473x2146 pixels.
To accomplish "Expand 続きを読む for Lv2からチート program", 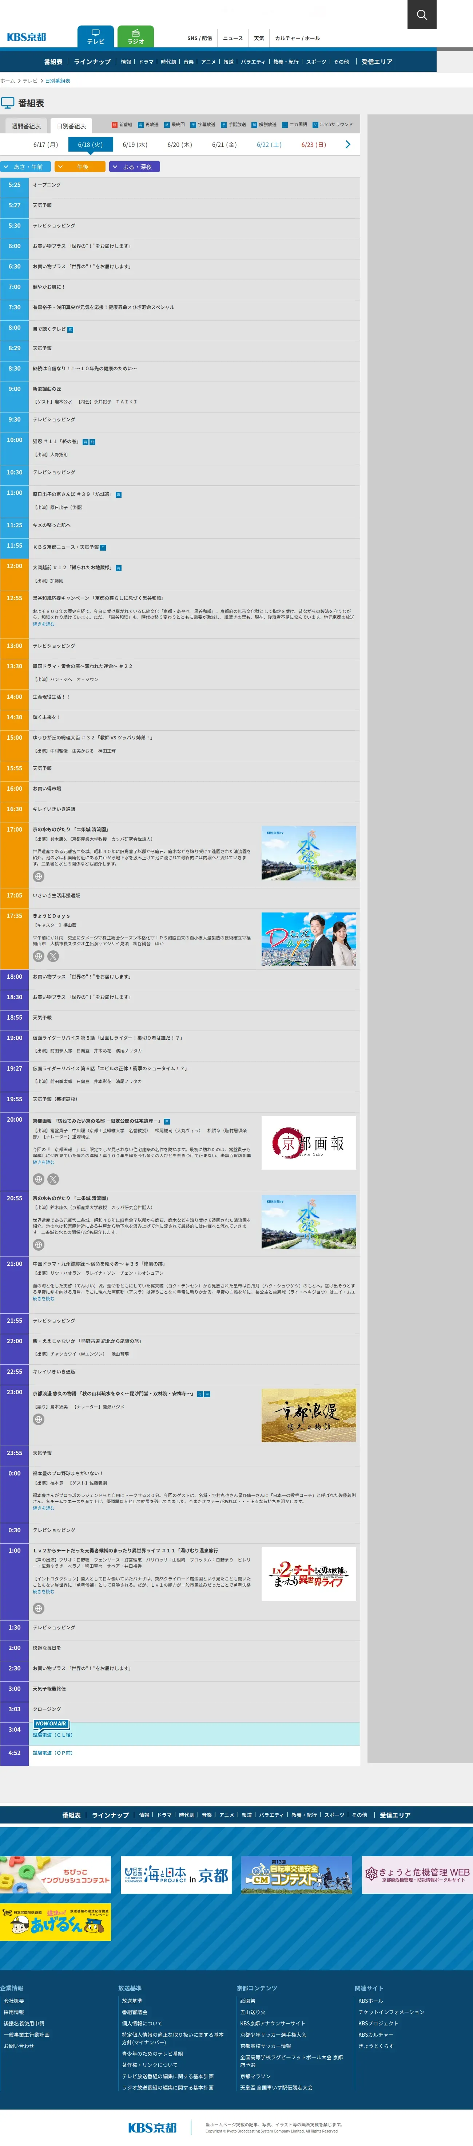I will pyautogui.click(x=43, y=1591).
